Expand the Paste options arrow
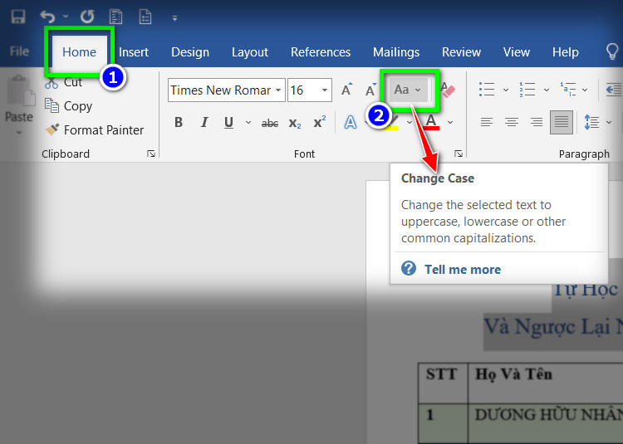623x444 pixels. (18, 132)
